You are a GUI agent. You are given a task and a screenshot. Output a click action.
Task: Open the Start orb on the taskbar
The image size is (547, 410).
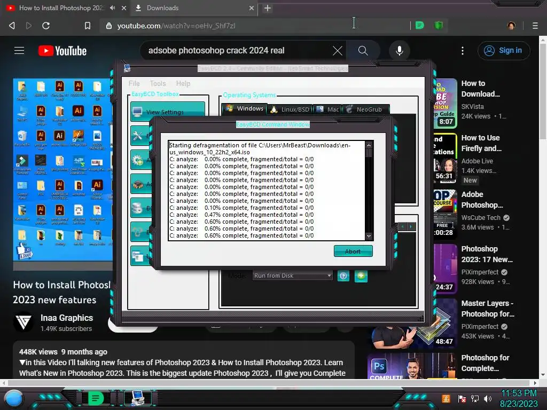pyautogui.click(x=13, y=398)
